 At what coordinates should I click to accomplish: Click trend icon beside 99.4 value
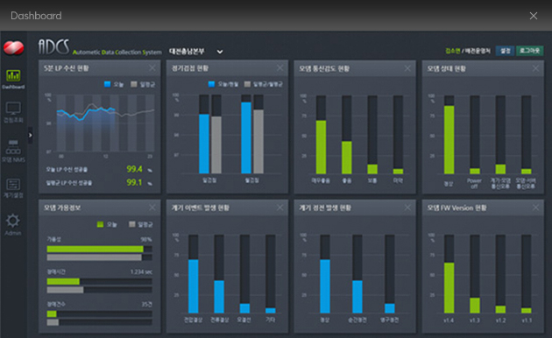[x=150, y=170]
